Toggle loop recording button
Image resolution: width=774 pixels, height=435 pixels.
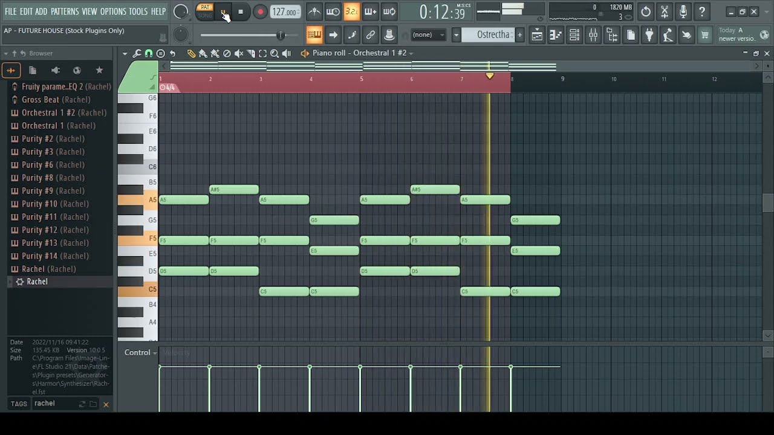(x=389, y=11)
